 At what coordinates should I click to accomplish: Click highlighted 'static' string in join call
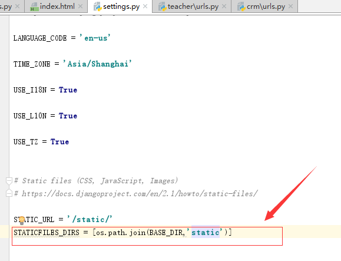point(206,233)
